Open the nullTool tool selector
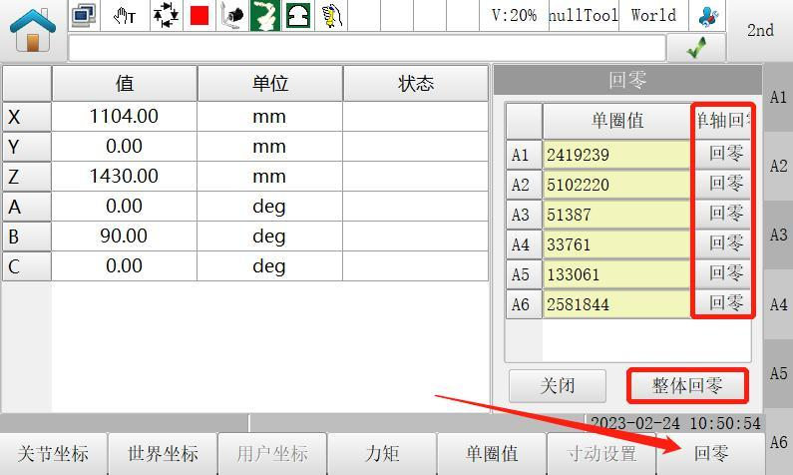Viewport: 793px width, 475px height. click(x=584, y=15)
